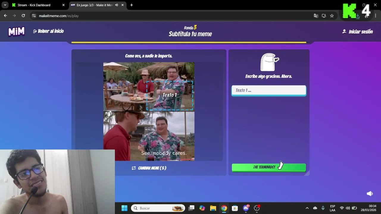The height and width of the screenshot is (214, 381).
Task: Reload the current page
Action: [x=23, y=16]
